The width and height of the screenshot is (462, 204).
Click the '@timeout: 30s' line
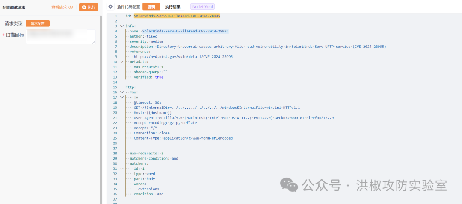[x=147, y=102]
